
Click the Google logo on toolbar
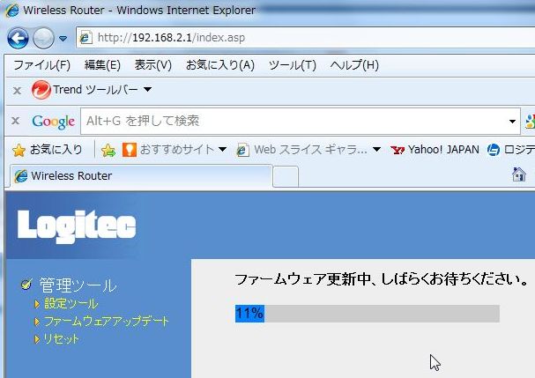pyautogui.click(x=53, y=122)
